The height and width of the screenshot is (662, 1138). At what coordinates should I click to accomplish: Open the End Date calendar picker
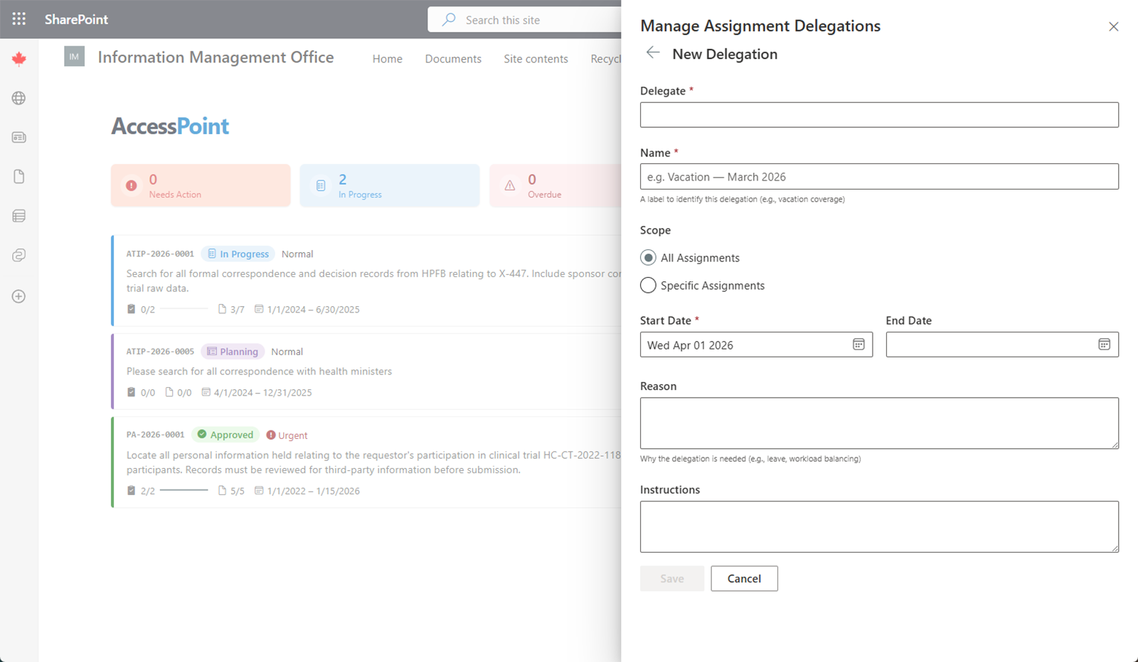click(1104, 344)
